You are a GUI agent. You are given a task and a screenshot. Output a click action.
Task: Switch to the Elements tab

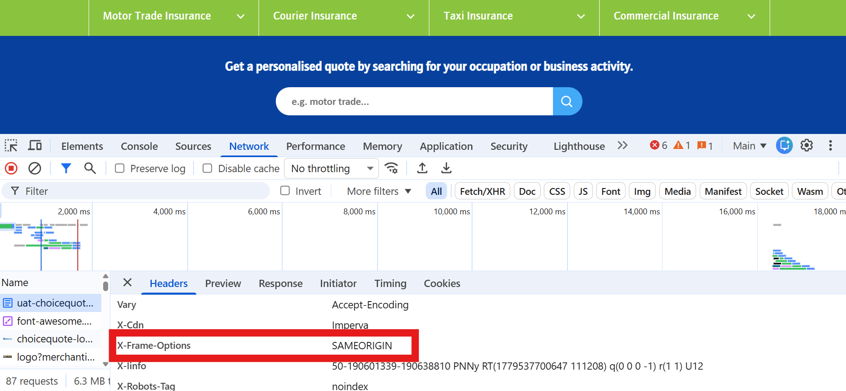tap(82, 146)
